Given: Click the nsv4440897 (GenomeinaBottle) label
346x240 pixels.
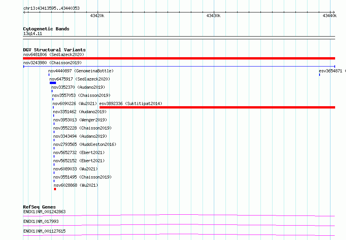Looking at the screenshot, I should click(81, 71).
